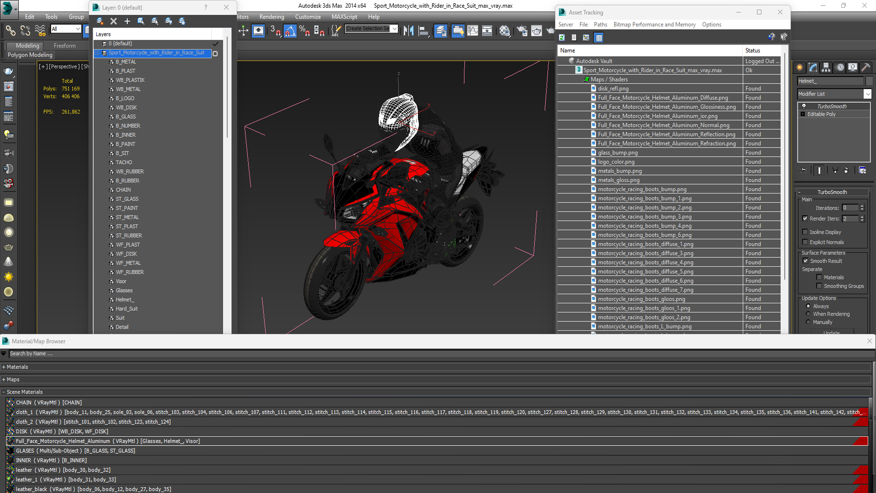Open Create Selection Set dropdown
The image size is (876, 493).
point(394,28)
